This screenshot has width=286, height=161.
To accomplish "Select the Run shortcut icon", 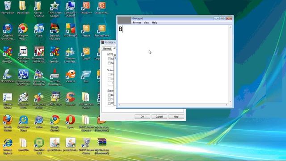I will coord(86,76).
